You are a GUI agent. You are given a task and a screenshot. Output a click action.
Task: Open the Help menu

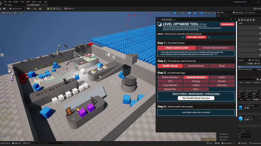(45, 2)
